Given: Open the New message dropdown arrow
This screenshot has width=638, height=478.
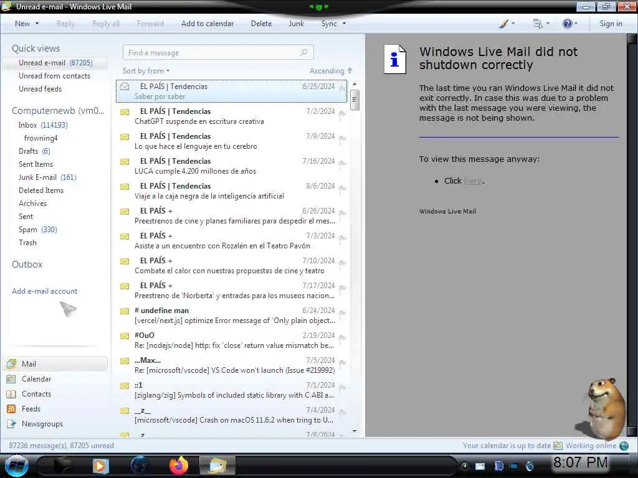Looking at the screenshot, I should click(37, 24).
